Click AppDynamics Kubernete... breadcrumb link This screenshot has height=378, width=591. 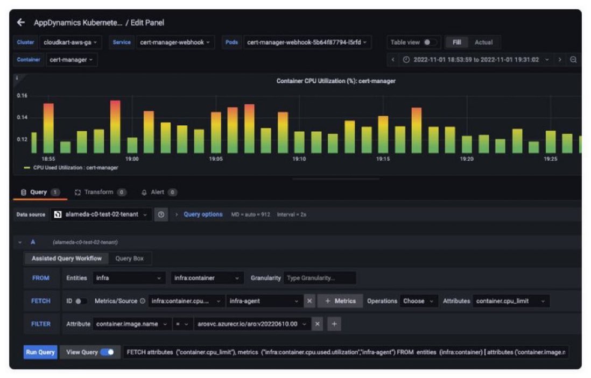(78, 23)
